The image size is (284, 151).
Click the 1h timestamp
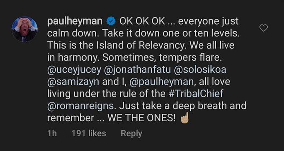[52, 133]
